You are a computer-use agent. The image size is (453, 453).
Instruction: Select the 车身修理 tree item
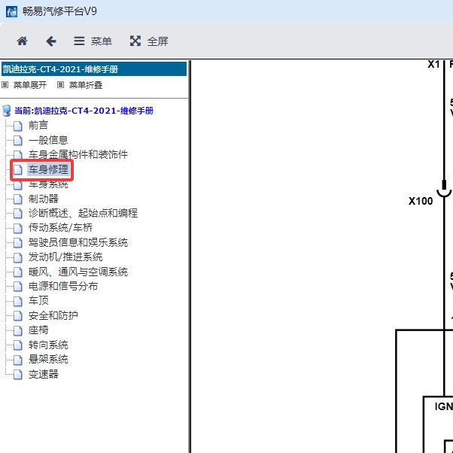pyautogui.click(x=48, y=169)
